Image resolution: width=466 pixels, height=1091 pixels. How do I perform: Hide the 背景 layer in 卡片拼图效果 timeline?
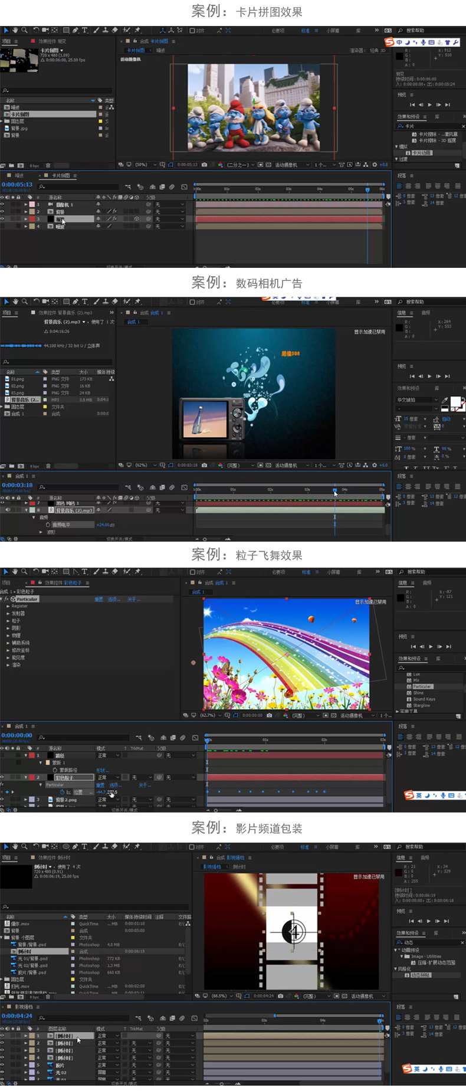[x=2, y=211]
